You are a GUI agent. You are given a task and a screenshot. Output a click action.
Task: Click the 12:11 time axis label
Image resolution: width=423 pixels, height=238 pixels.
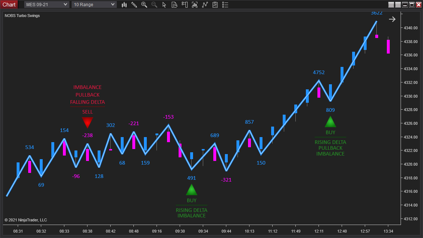pos(319,231)
